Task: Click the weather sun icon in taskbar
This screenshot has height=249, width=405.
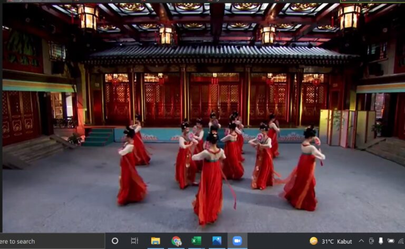Action: (314, 241)
